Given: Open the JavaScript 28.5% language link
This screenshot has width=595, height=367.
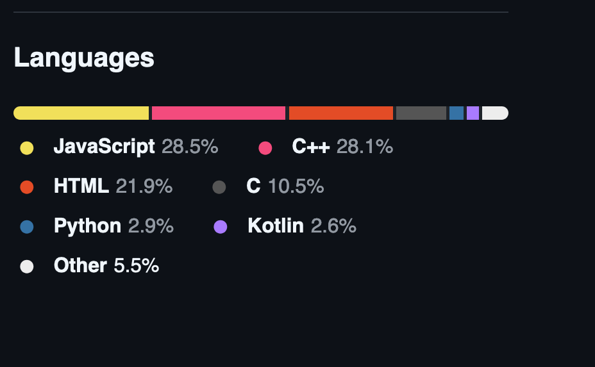Looking at the screenshot, I should [135, 147].
